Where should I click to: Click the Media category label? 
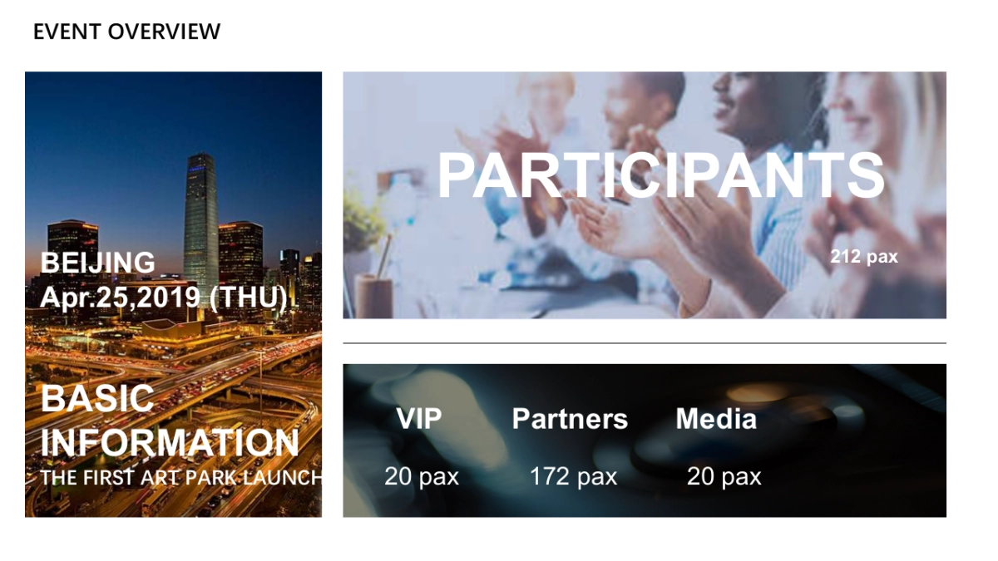coord(716,418)
